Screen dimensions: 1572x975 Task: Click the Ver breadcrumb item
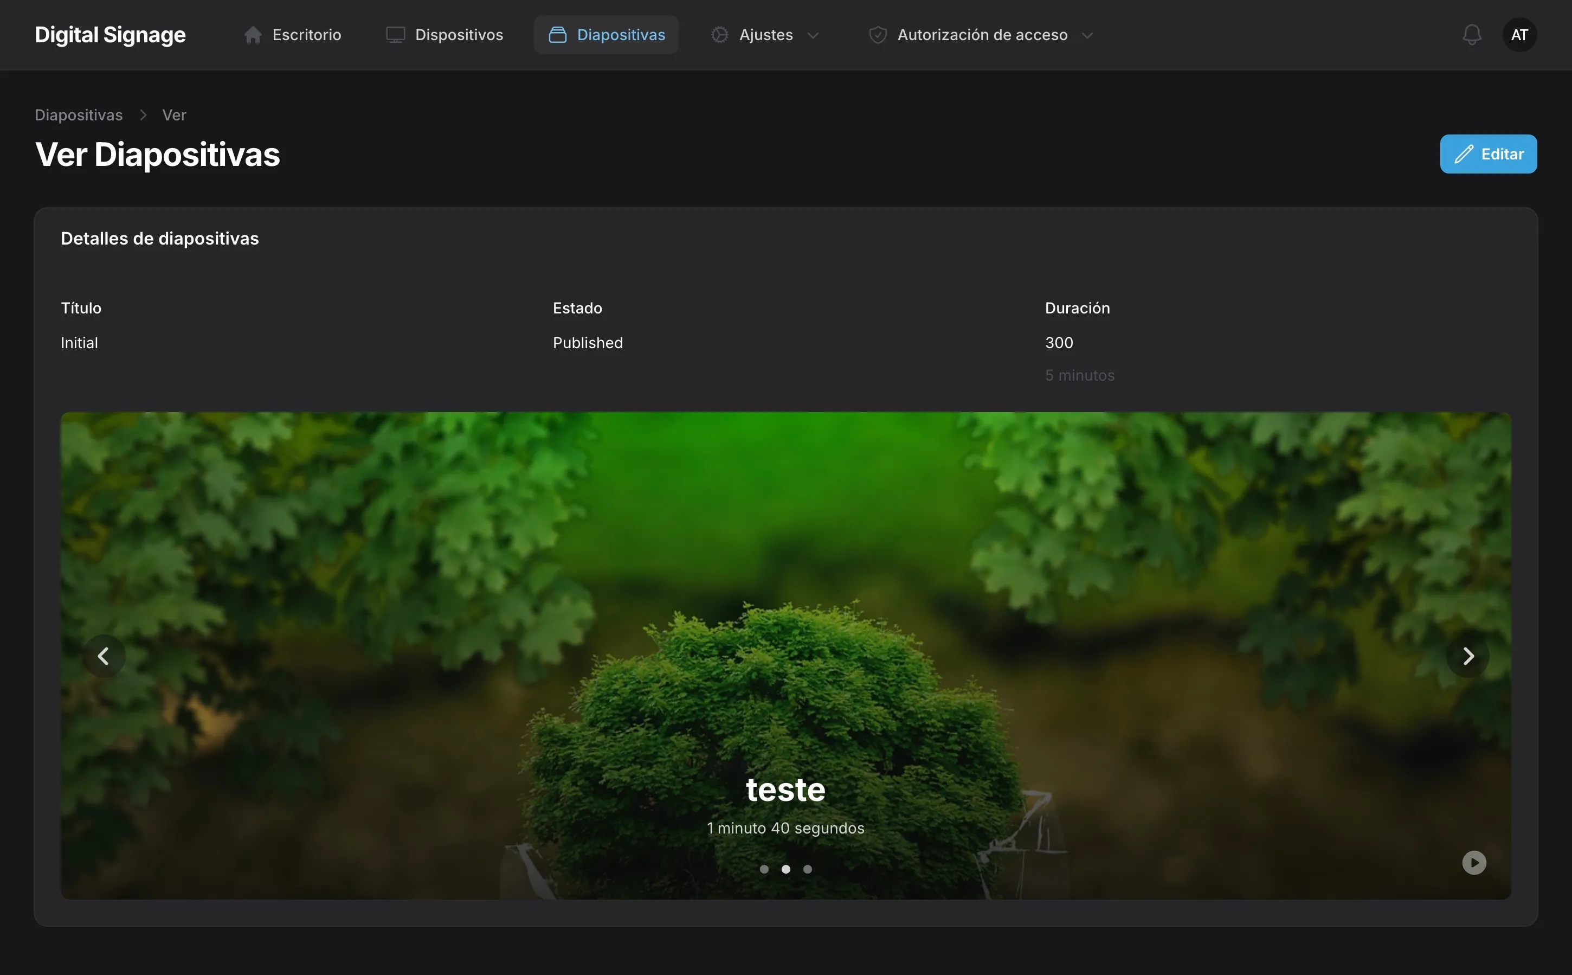click(x=174, y=115)
